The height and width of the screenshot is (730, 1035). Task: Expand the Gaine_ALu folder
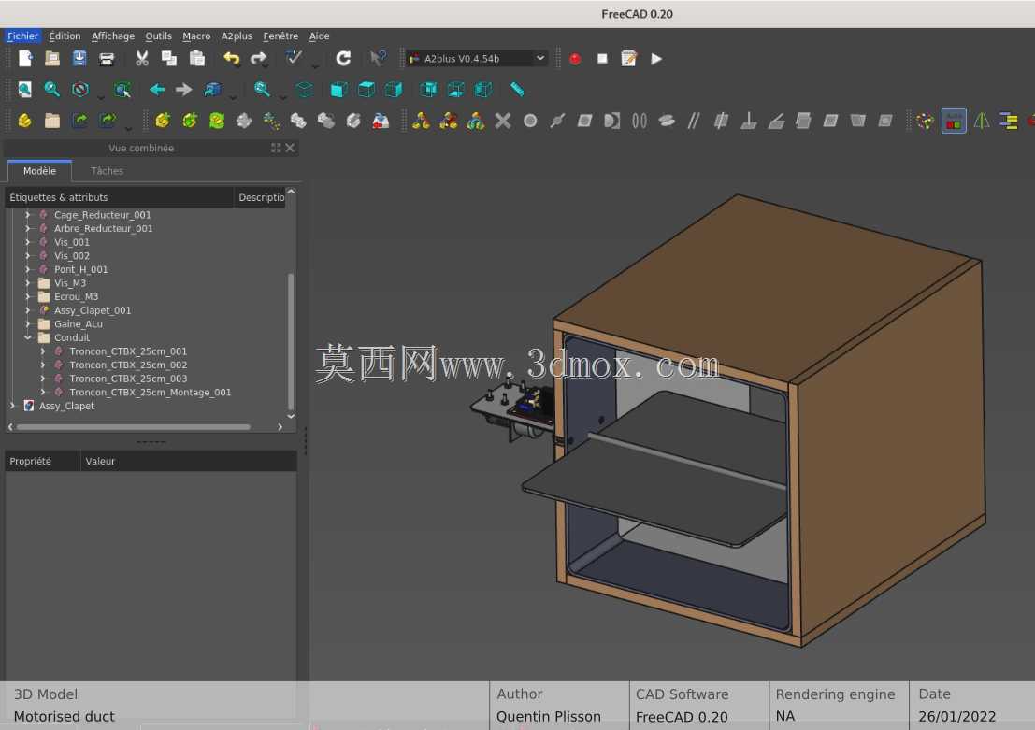coord(28,324)
